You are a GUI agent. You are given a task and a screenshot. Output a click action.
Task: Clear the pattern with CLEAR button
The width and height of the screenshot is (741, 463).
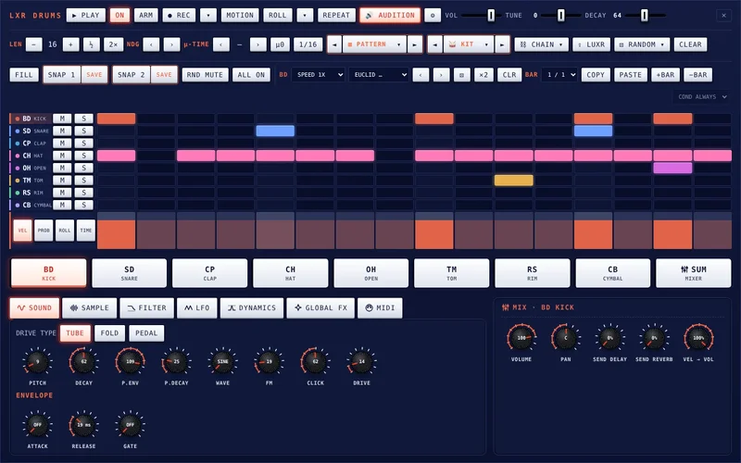click(x=690, y=44)
